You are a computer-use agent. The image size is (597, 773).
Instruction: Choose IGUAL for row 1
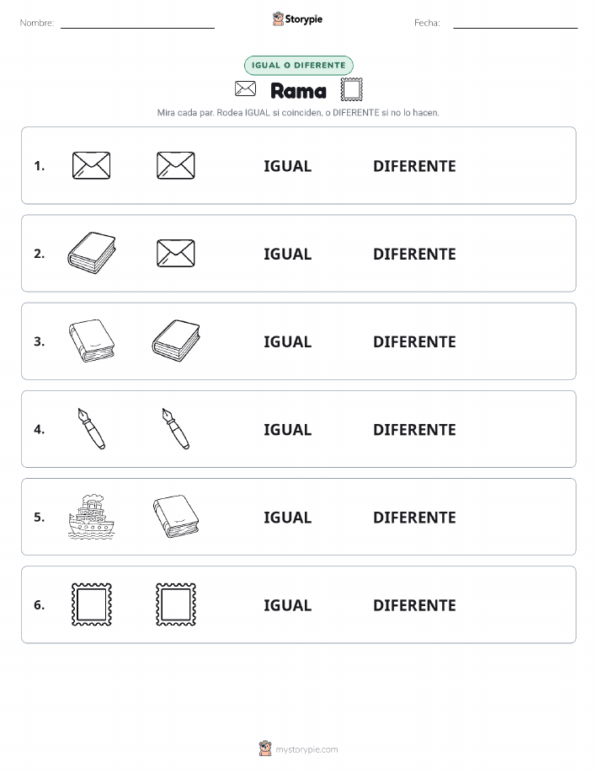pyautogui.click(x=288, y=166)
